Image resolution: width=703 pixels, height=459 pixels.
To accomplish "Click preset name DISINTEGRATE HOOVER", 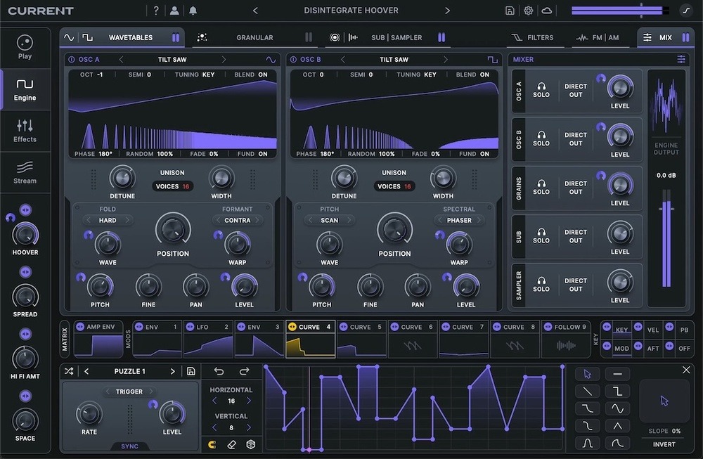I will [351, 11].
